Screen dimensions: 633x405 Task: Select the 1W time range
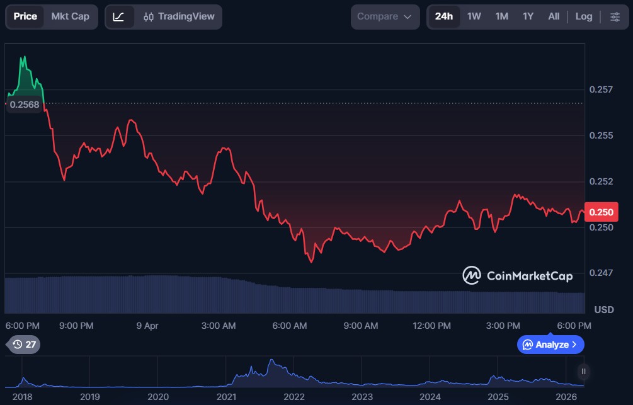[474, 16]
